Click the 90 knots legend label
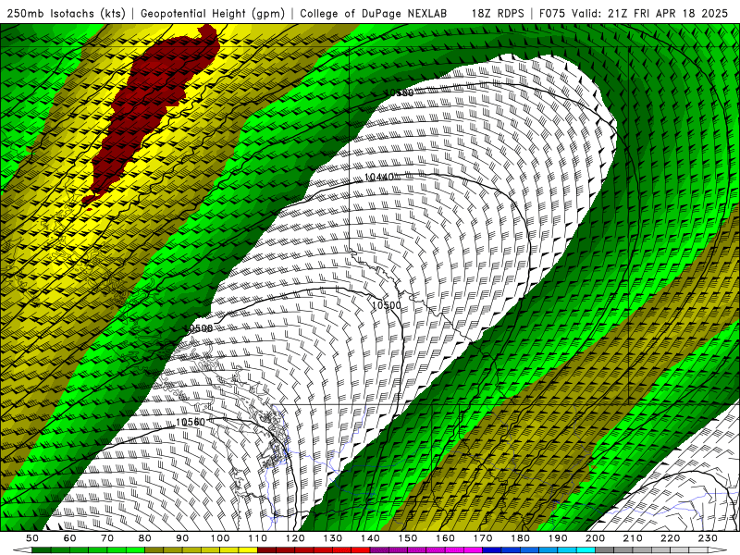Screen dimensions: 740x555 (x=182, y=538)
